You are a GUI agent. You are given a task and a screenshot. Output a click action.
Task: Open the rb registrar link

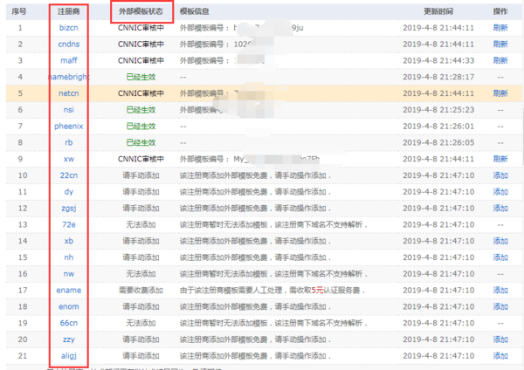coord(68,142)
